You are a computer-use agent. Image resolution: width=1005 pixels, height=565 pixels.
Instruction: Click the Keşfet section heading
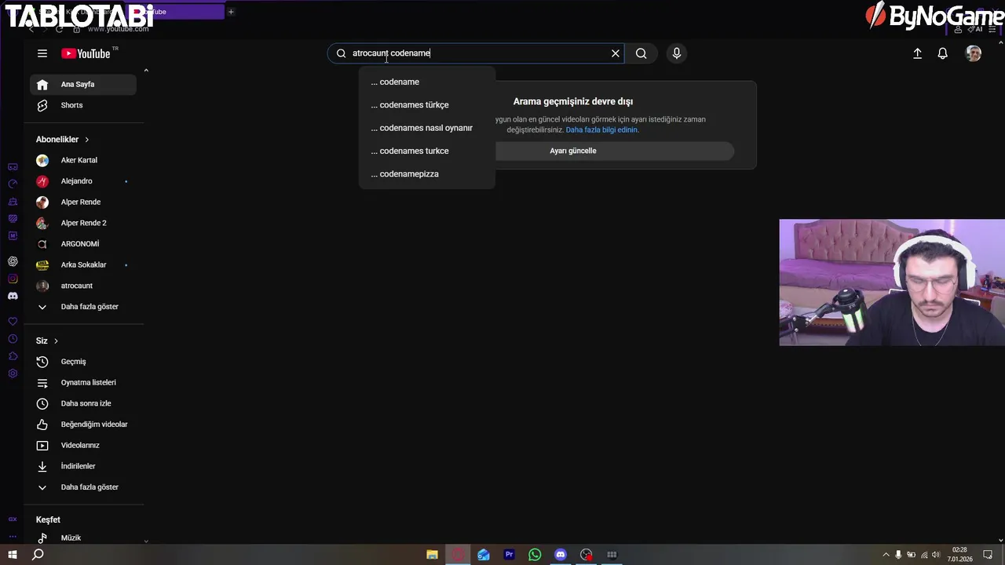click(x=48, y=519)
